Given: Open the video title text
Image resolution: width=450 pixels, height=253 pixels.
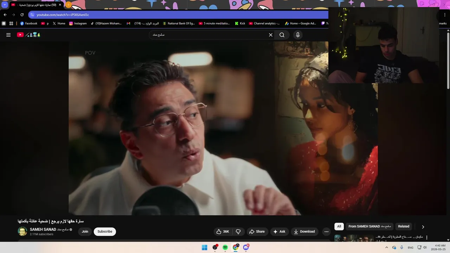Looking at the screenshot, I should pos(51,221).
